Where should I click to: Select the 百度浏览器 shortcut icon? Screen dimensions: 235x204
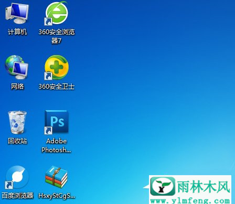tap(17, 177)
